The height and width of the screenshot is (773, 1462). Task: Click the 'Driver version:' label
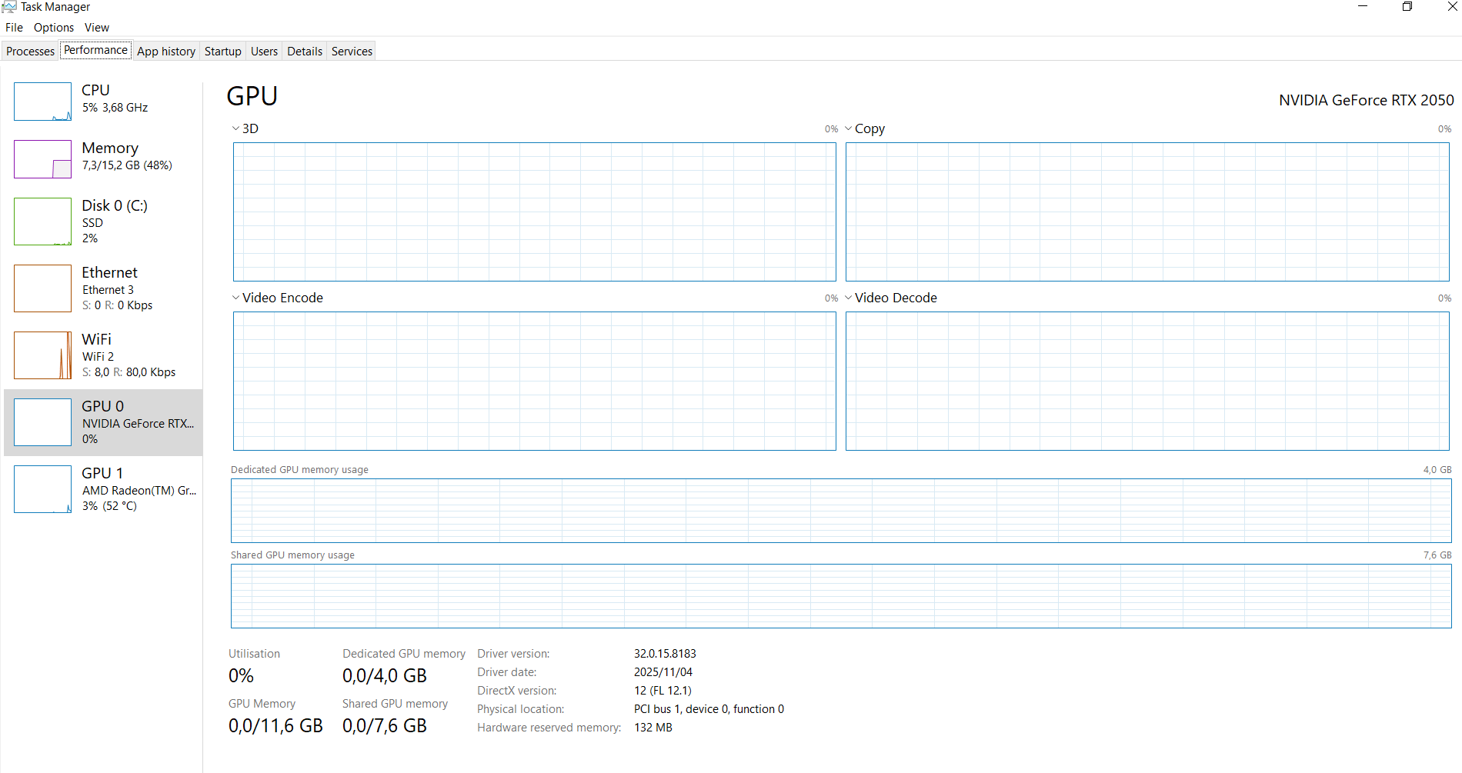click(513, 654)
